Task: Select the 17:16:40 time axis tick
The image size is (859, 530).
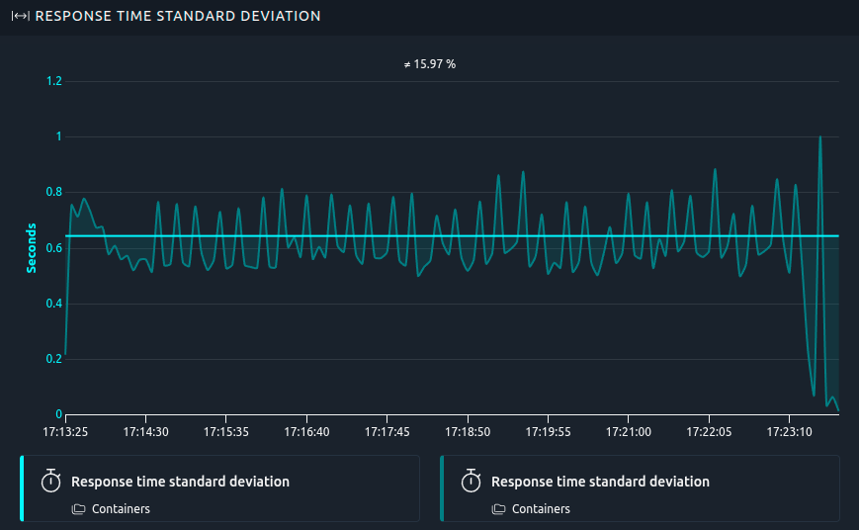Action: [306, 432]
